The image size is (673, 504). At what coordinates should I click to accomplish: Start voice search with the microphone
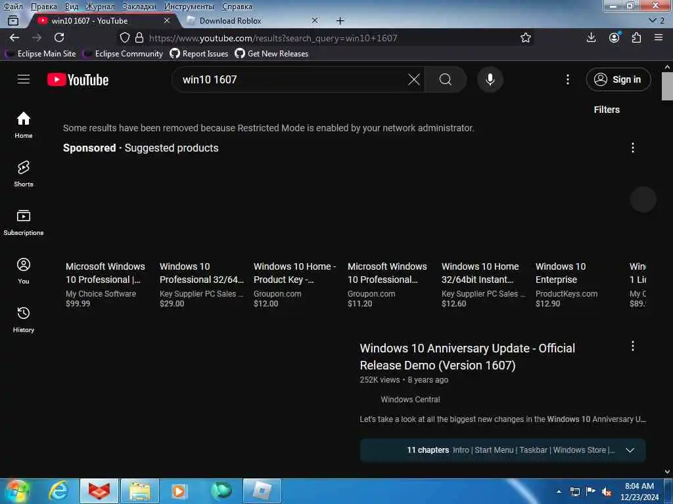coord(490,79)
